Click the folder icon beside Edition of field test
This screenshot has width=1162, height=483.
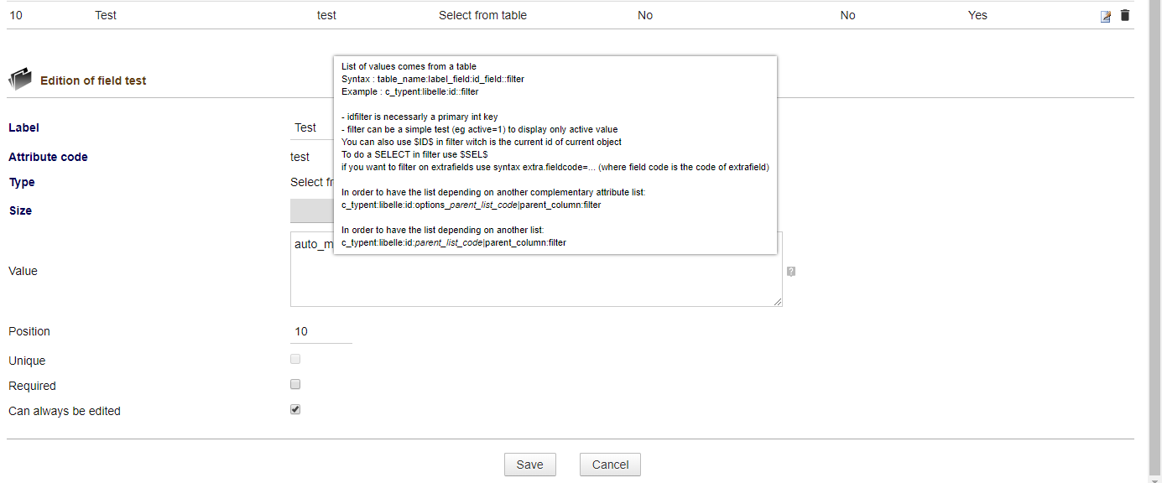tap(19, 78)
